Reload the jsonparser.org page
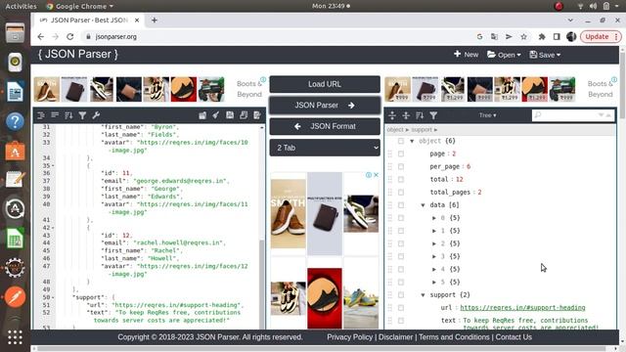This screenshot has height=352, width=626. (x=69, y=37)
